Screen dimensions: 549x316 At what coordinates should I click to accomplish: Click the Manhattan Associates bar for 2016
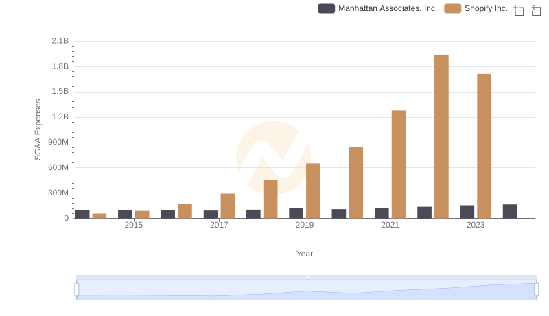click(167, 215)
